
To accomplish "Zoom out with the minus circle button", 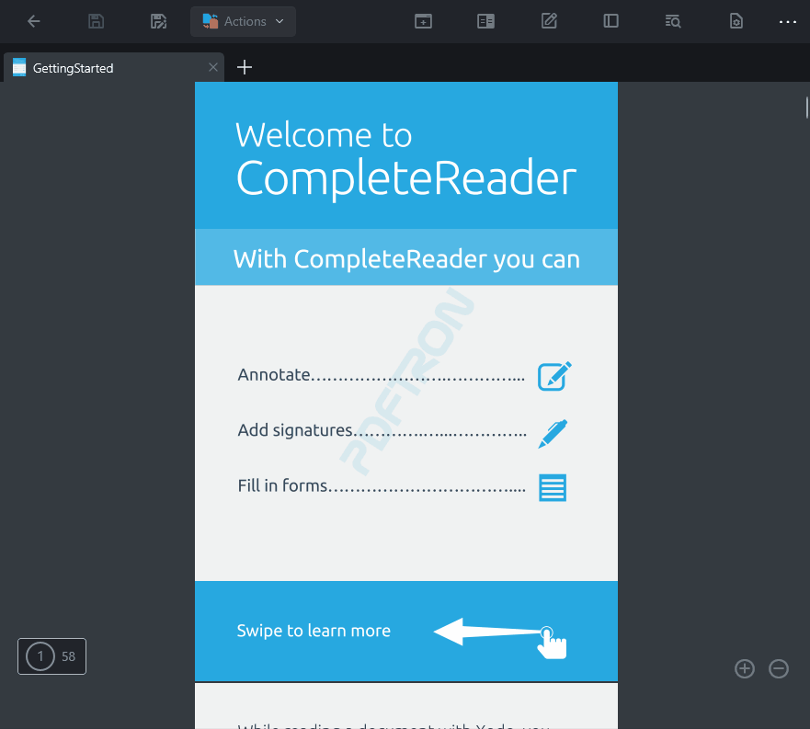I will click(x=779, y=669).
